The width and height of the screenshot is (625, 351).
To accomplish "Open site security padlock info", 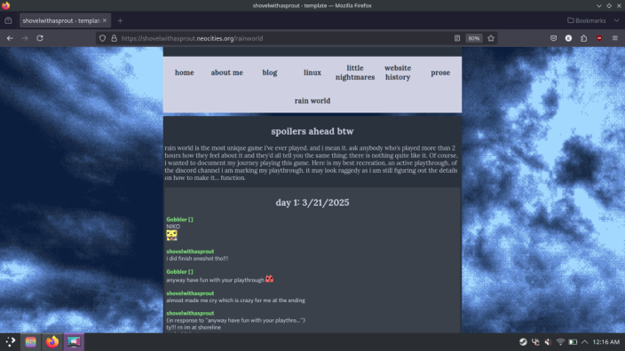I will coord(114,38).
